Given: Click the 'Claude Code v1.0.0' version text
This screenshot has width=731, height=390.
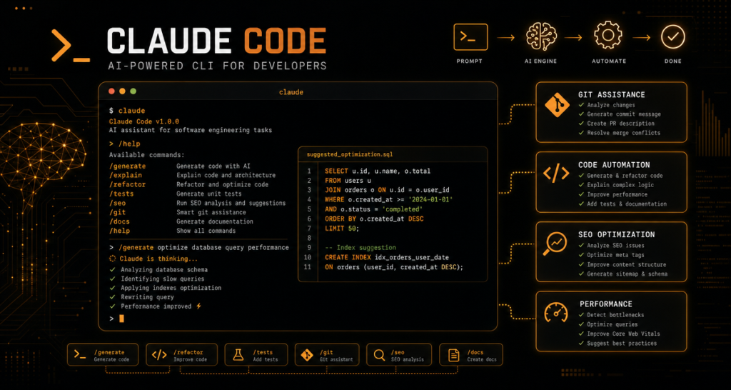Looking at the screenshot, I should [144, 121].
